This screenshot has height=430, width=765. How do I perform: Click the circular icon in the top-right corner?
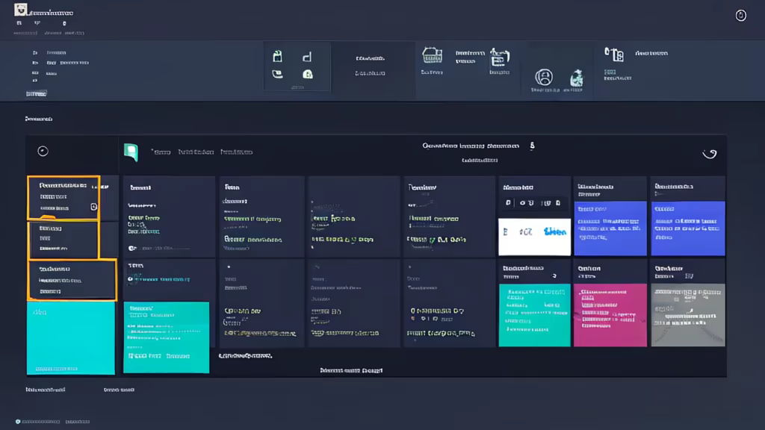pyautogui.click(x=741, y=16)
